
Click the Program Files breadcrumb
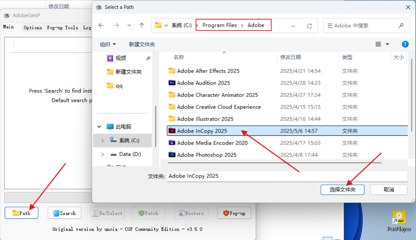[x=220, y=25]
